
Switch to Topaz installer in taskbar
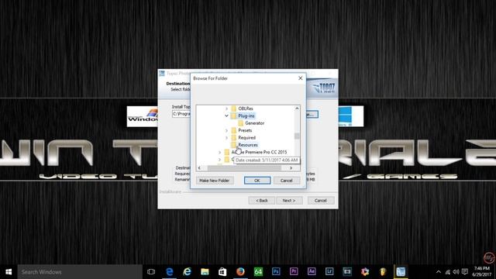(401, 272)
